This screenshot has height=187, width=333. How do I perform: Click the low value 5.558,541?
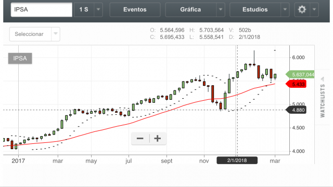point(212,37)
